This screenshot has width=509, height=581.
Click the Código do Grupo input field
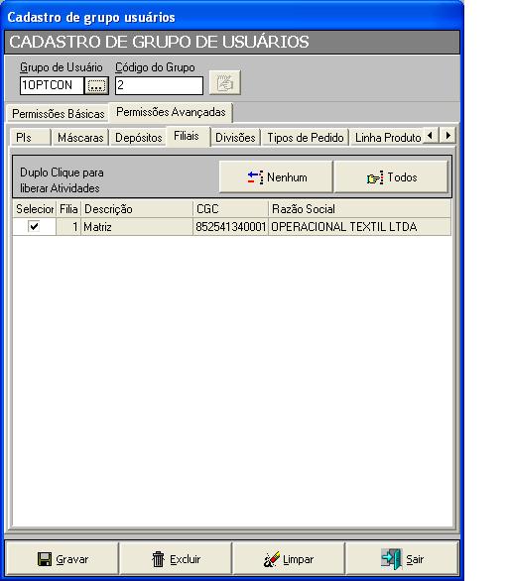point(159,85)
